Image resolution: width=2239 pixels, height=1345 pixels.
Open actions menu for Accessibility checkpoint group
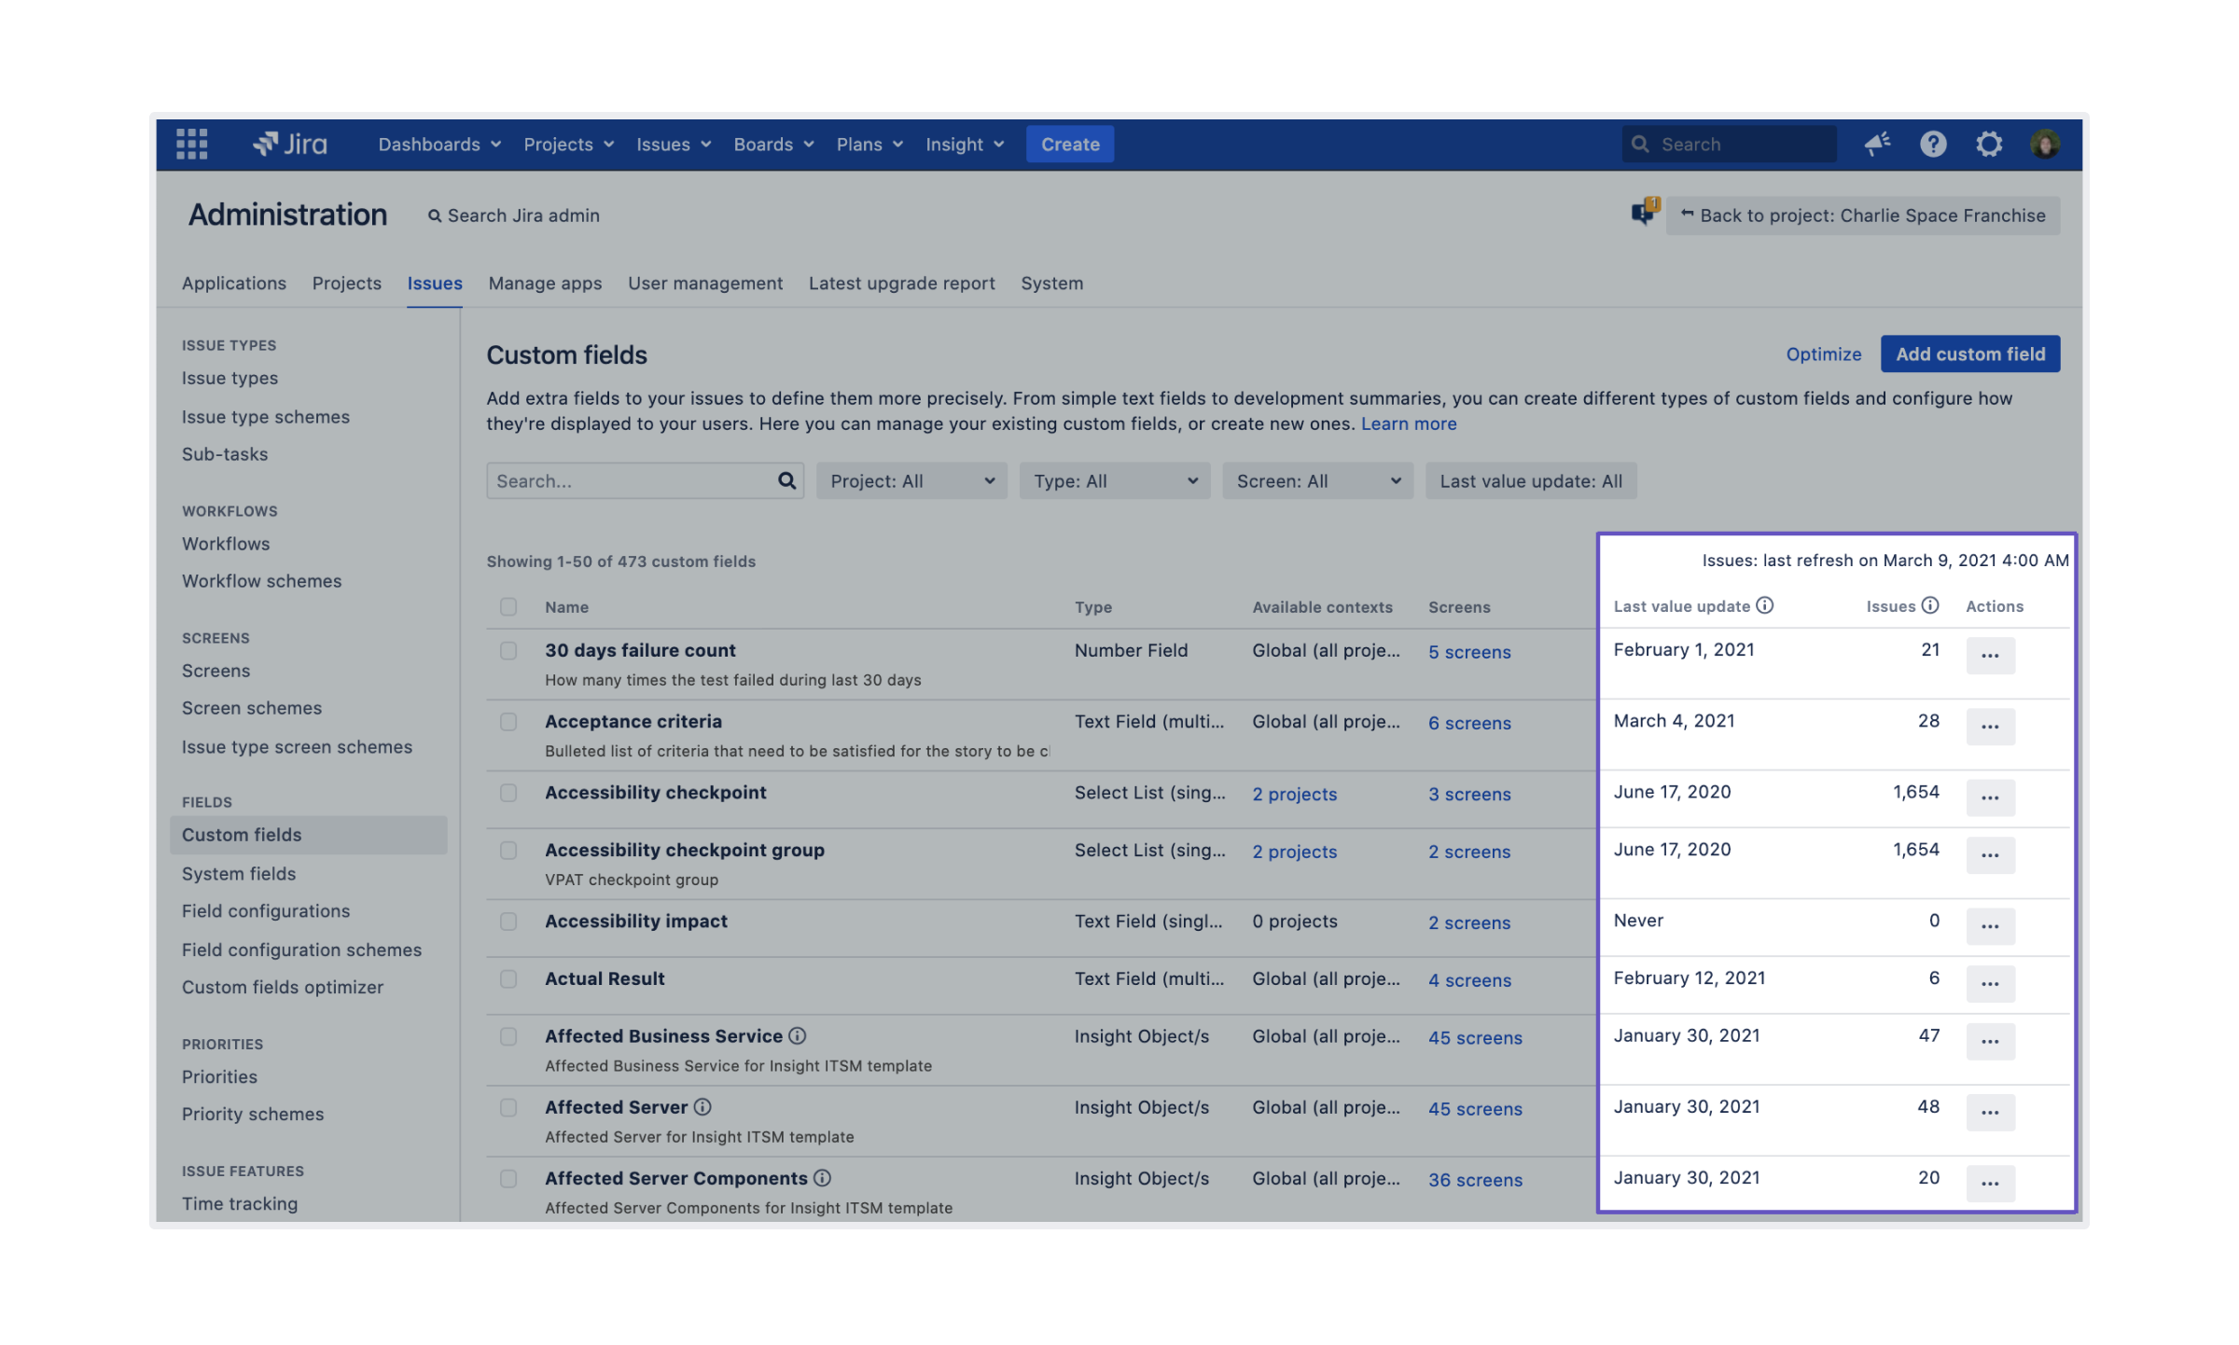click(x=1991, y=854)
